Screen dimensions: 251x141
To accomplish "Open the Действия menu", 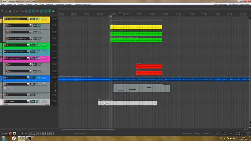I will click(x=49, y=4).
